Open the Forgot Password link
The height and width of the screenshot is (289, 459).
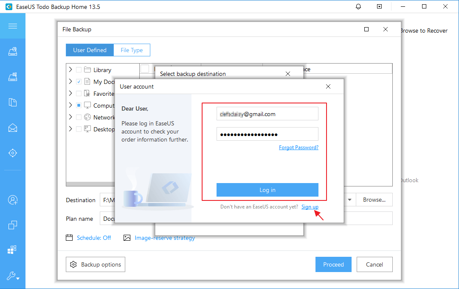(x=298, y=147)
